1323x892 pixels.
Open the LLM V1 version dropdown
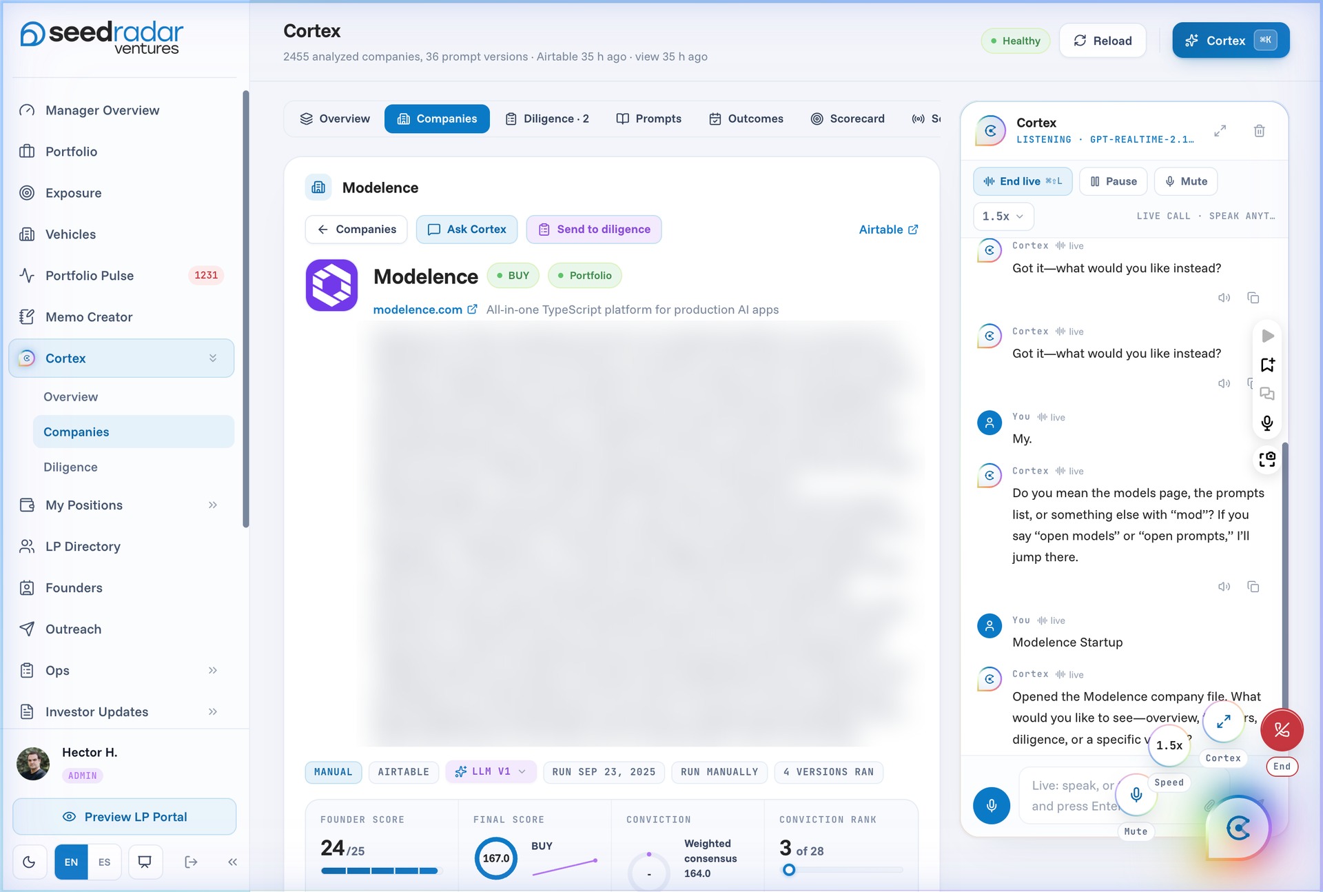tap(490, 771)
